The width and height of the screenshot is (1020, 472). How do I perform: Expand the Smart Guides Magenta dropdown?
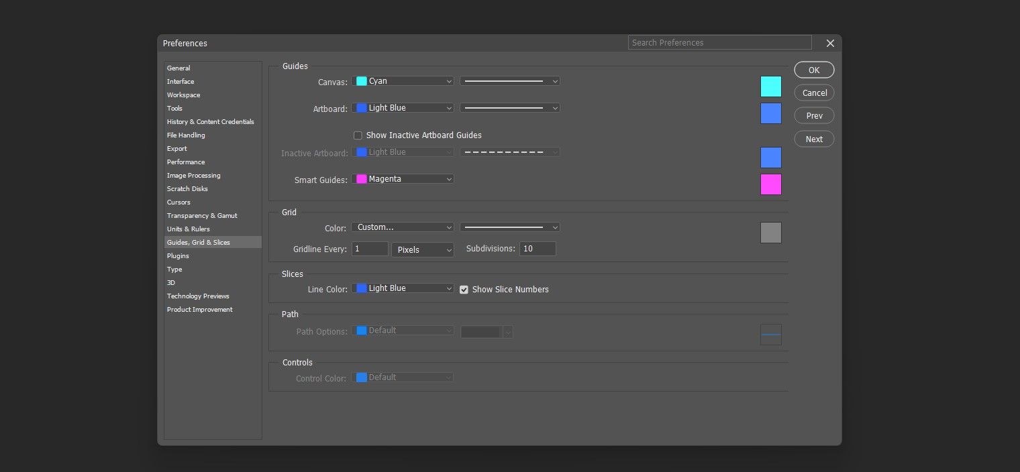tap(403, 179)
